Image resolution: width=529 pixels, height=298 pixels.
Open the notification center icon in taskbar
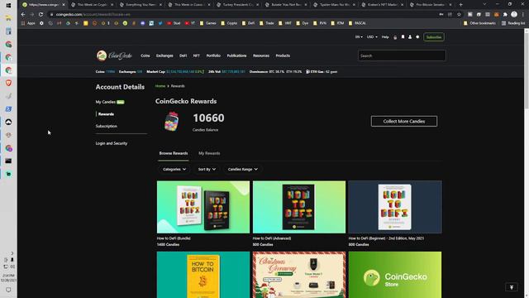pos(8,290)
